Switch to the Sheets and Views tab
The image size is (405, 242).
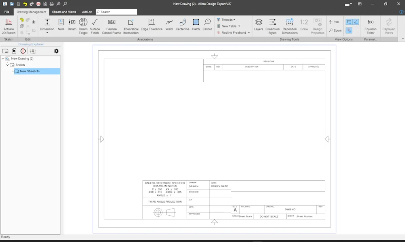[x=64, y=12]
